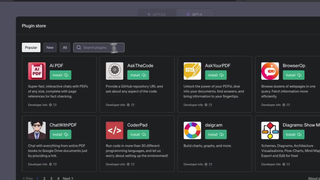Click the mail icon under BrowserOp
Viewport: 320px width, 180px height.
288,105
